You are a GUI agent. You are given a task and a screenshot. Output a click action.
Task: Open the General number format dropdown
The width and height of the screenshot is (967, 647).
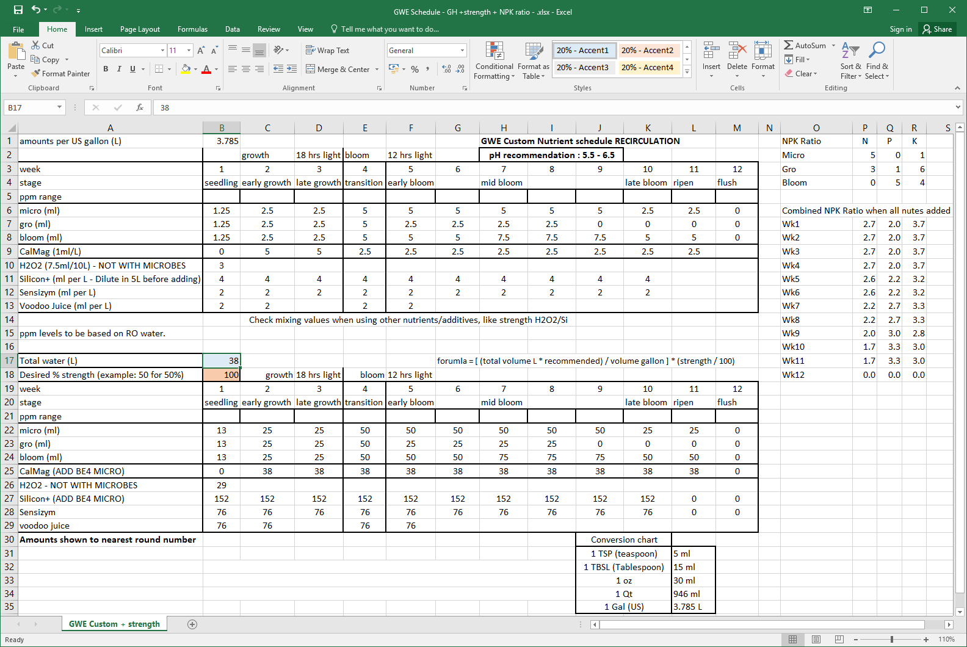point(462,50)
